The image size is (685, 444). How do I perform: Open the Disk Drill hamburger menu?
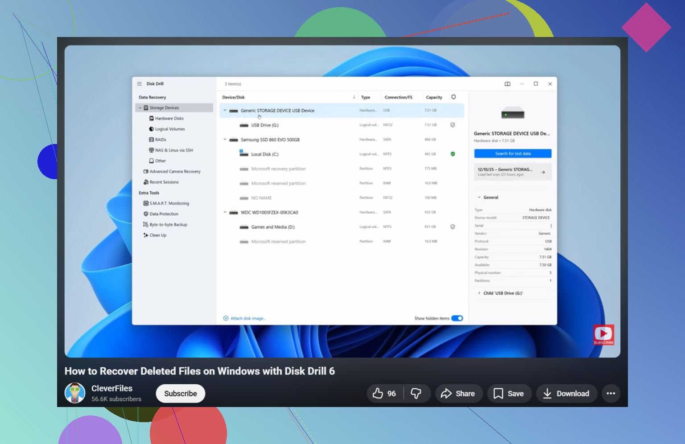pos(139,84)
